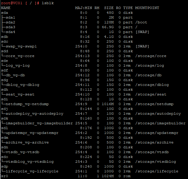Image resolution: width=188 pixels, height=179 pixels.
Task: Select the /storage/updatemgr mountpoint
Action: [x=157, y=133]
